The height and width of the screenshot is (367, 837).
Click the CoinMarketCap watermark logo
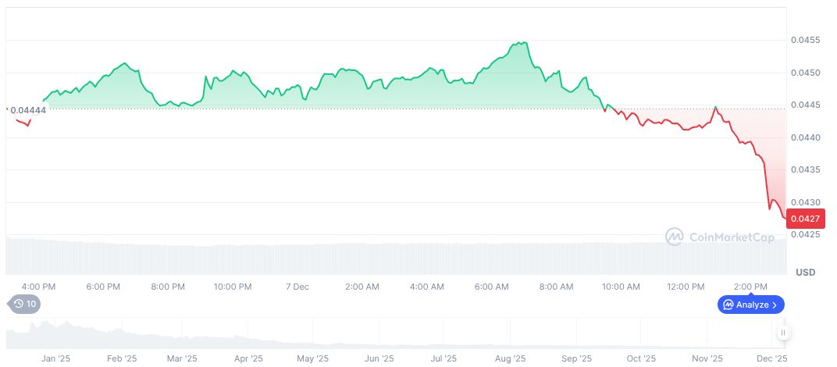tap(675, 236)
